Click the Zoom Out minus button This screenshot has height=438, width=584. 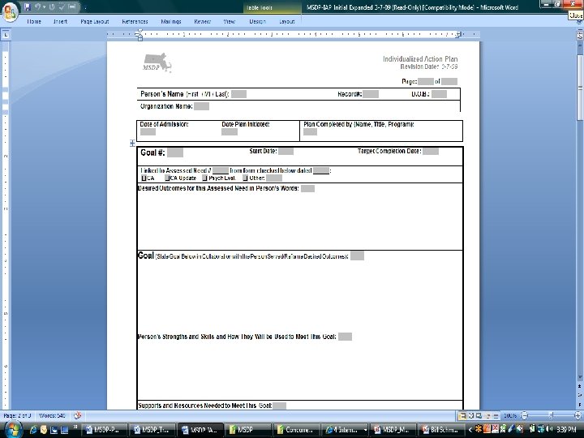point(524,415)
